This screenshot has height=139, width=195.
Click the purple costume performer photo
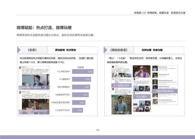142,71
